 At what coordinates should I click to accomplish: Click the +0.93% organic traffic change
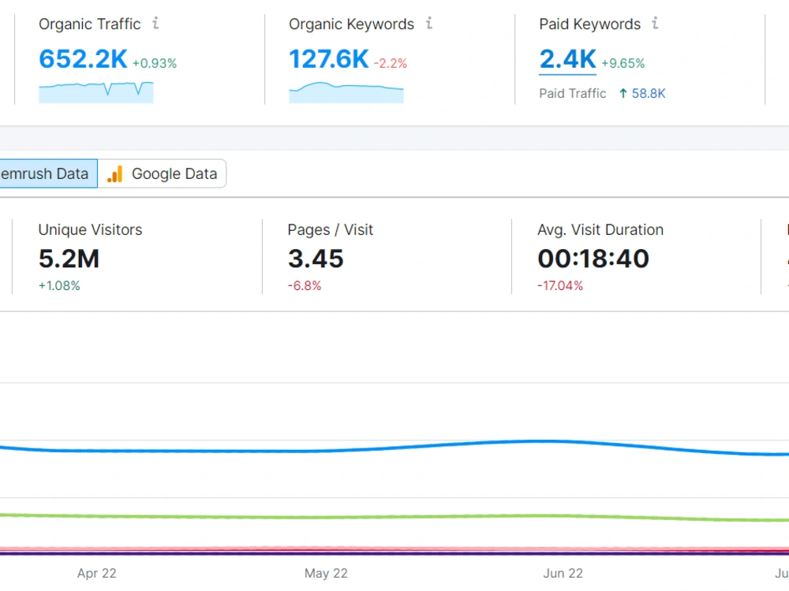click(155, 63)
